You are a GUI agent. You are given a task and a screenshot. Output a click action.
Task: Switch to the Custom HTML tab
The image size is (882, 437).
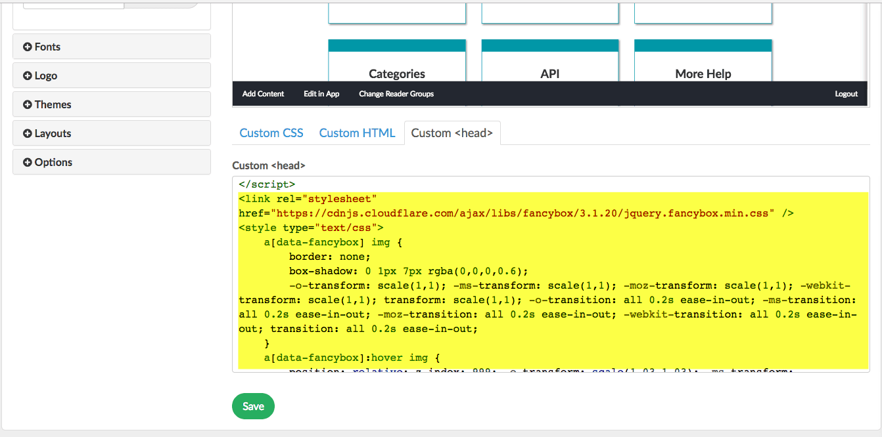pyautogui.click(x=357, y=133)
